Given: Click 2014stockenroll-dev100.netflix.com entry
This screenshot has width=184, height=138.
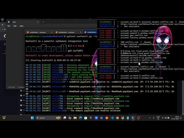Looking at the screenshot, I should pyautogui.click(x=140, y=55).
